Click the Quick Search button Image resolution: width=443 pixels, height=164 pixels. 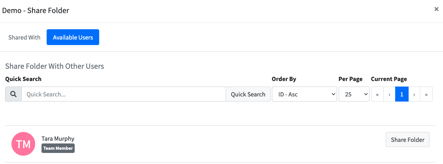click(x=248, y=94)
